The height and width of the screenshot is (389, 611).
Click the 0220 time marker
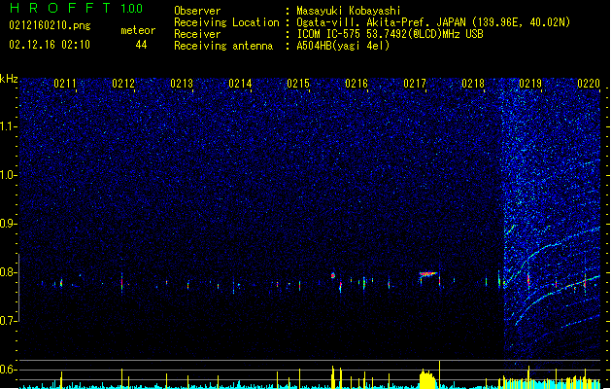(x=589, y=84)
